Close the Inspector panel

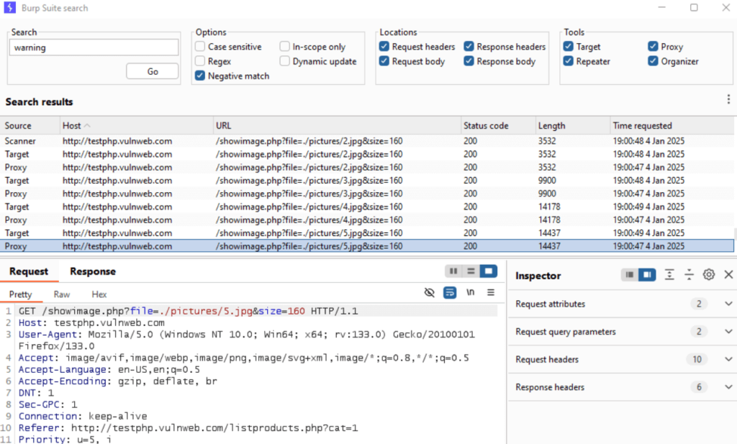(x=728, y=275)
